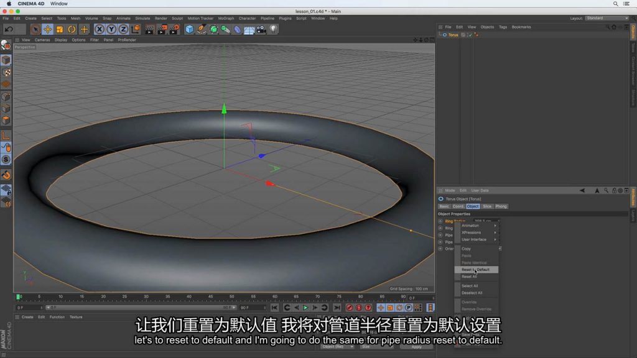Open the green generators icon
The image size is (637, 358).
pos(214,29)
